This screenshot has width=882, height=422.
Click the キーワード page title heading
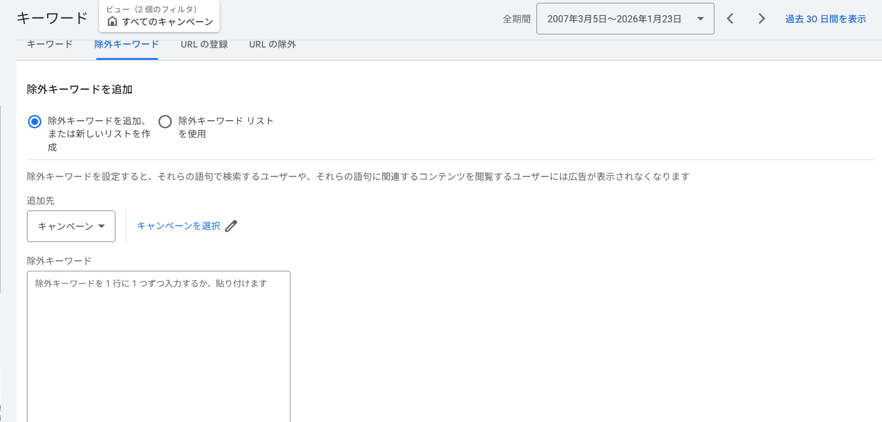pos(52,18)
